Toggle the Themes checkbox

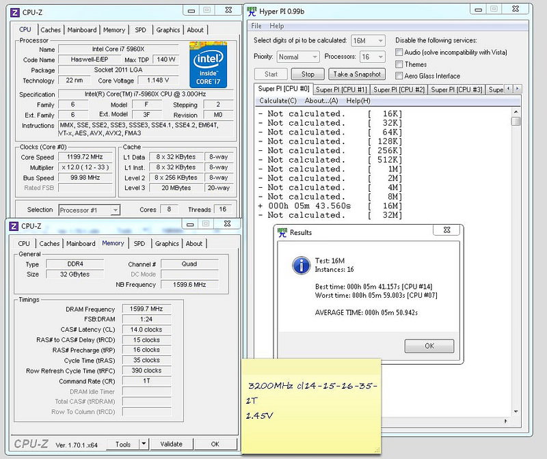[x=399, y=64]
